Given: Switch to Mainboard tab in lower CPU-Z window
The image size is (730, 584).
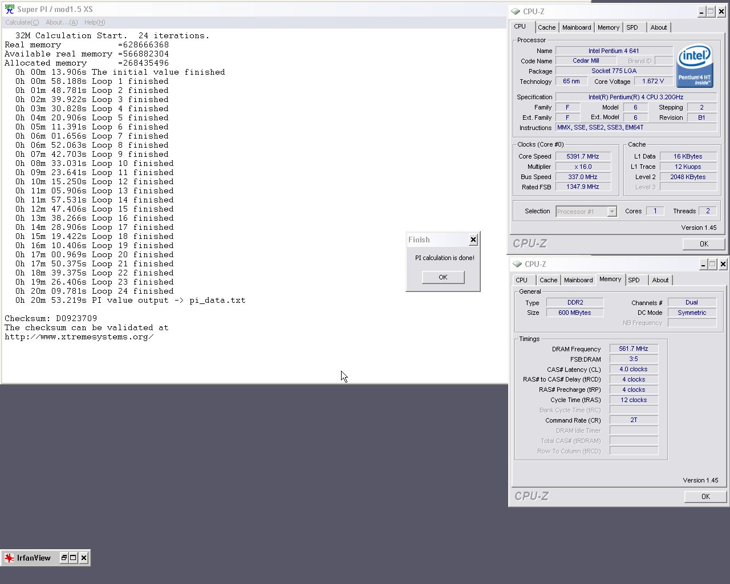Looking at the screenshot, I should (x=578, y=280).
